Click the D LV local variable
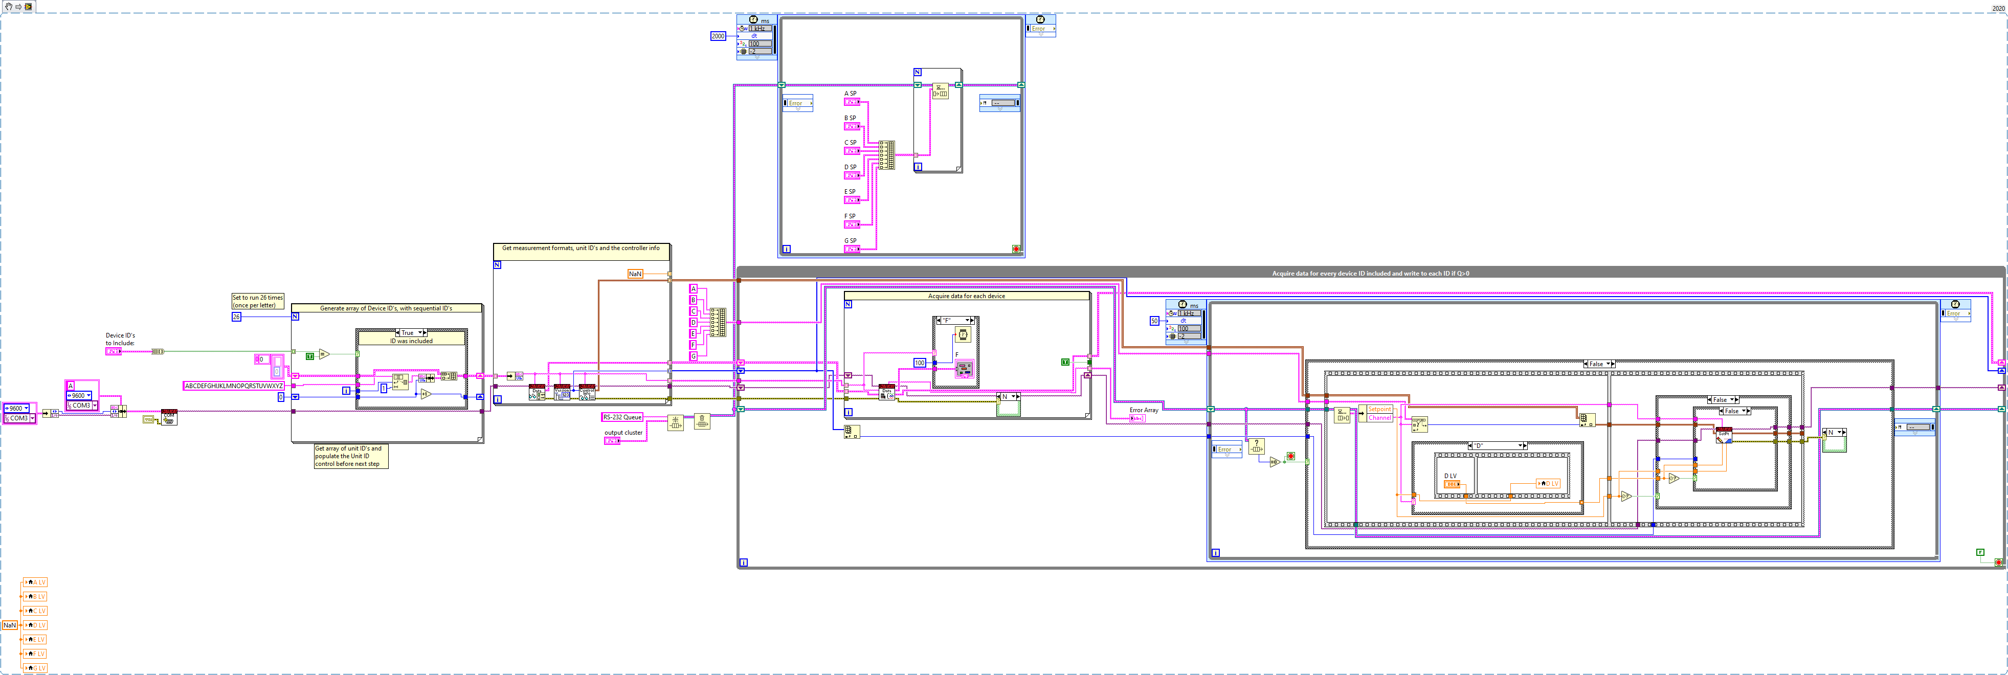The image size is (2008, 675). [1547, 483]
